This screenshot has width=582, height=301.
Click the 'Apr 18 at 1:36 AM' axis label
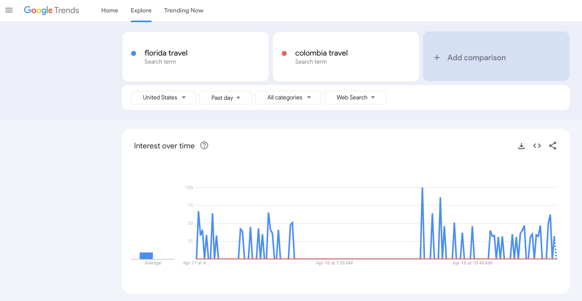(x=334, y=263)
